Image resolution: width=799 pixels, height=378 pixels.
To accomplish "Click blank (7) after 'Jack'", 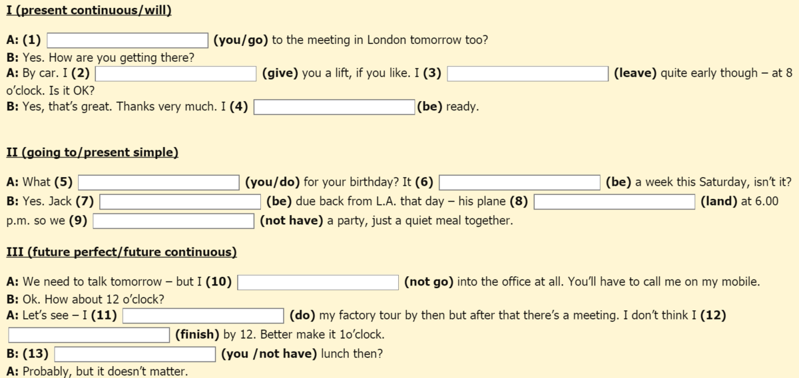I will 180,202.
